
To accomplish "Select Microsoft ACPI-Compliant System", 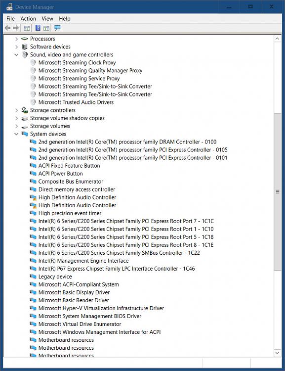I will tap(79, 284).
